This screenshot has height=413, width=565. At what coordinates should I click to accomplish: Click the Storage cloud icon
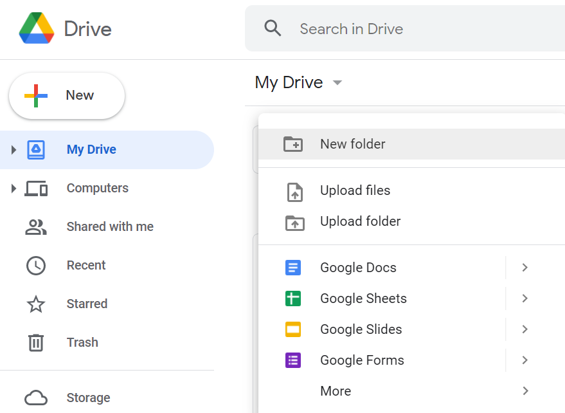[x=37, y=398]
